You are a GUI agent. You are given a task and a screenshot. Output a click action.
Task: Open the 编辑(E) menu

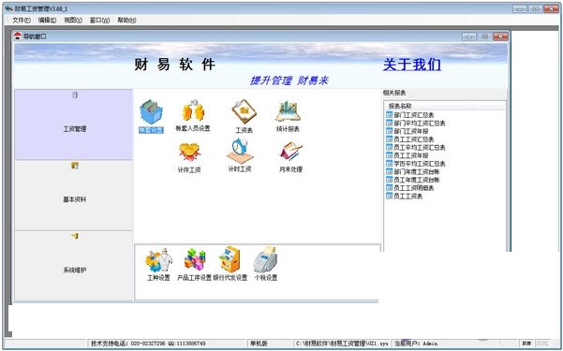tap(48, 21)
